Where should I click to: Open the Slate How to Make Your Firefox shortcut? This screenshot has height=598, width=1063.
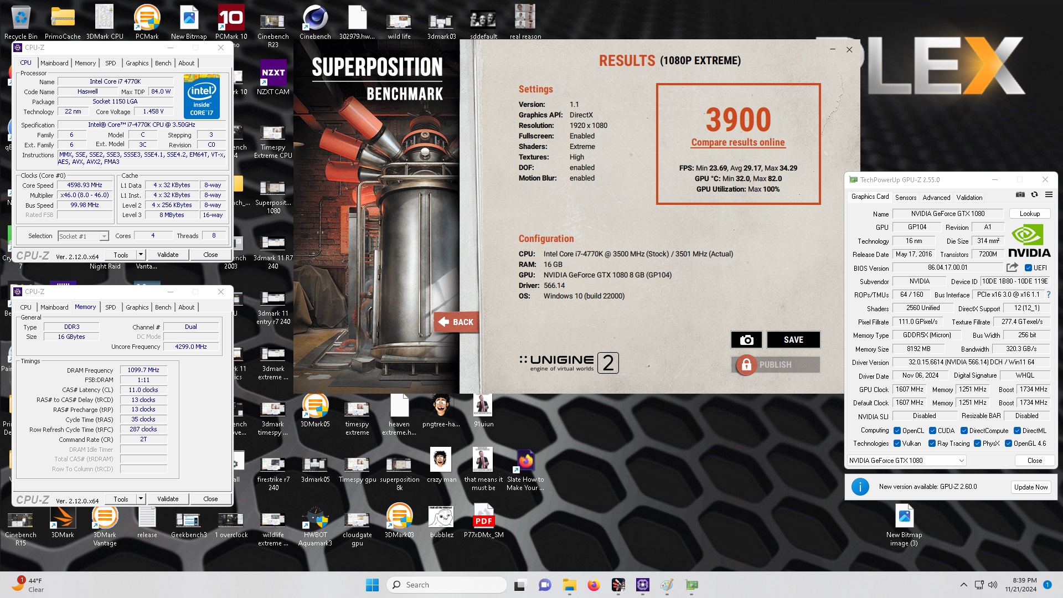525,470
